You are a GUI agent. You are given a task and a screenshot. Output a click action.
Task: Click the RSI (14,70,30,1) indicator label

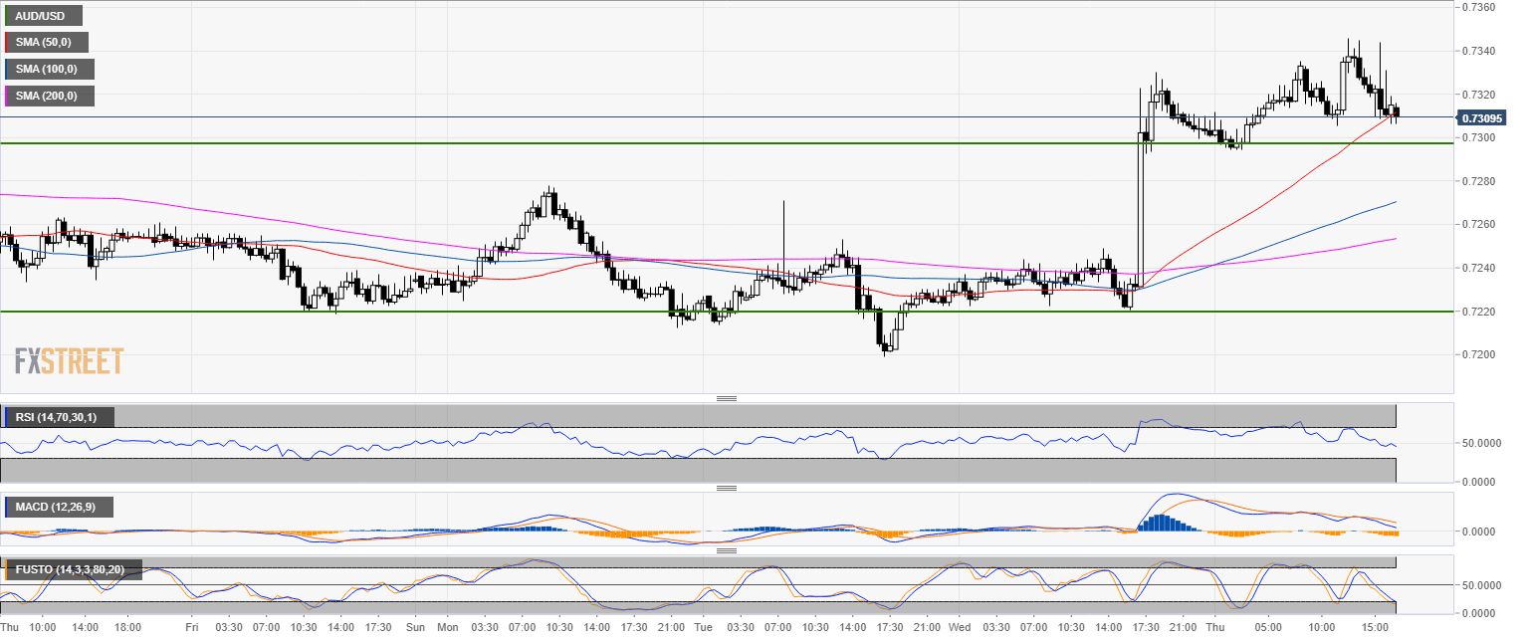pyautogui.click(x=59, y=417)
